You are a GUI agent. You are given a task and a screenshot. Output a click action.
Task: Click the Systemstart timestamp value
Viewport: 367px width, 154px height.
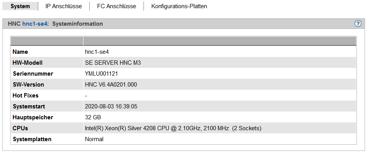click(111, 106)
